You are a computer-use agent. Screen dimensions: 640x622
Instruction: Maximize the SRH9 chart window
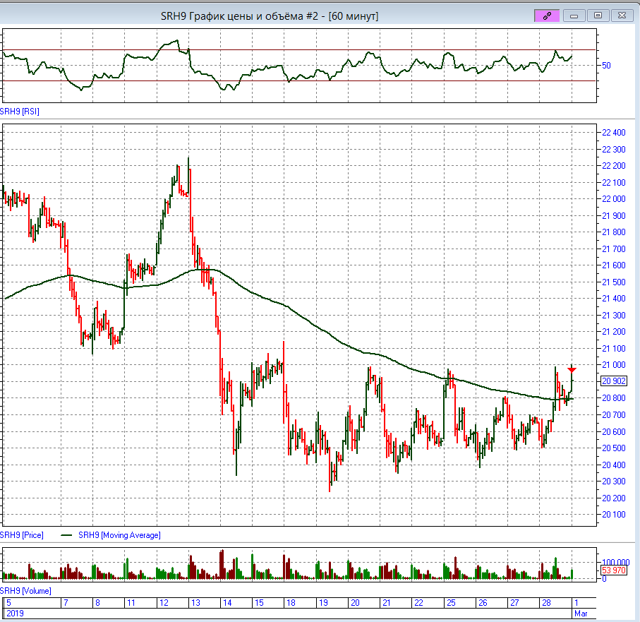[x=598, y=16]
